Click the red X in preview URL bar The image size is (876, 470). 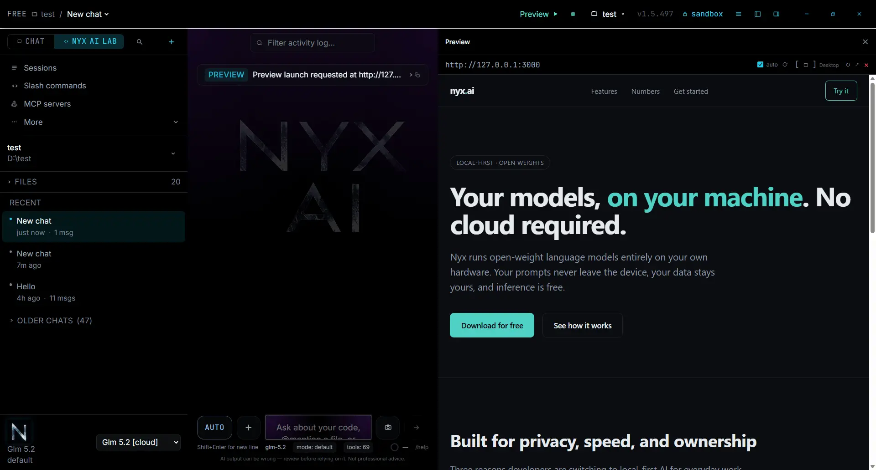click(866, 65)
